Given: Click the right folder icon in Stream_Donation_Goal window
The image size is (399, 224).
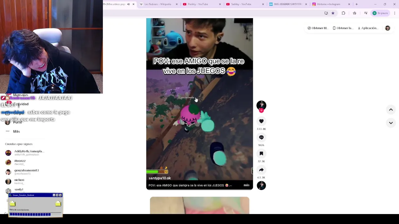Looking at the screenshot, I should 58,203.
